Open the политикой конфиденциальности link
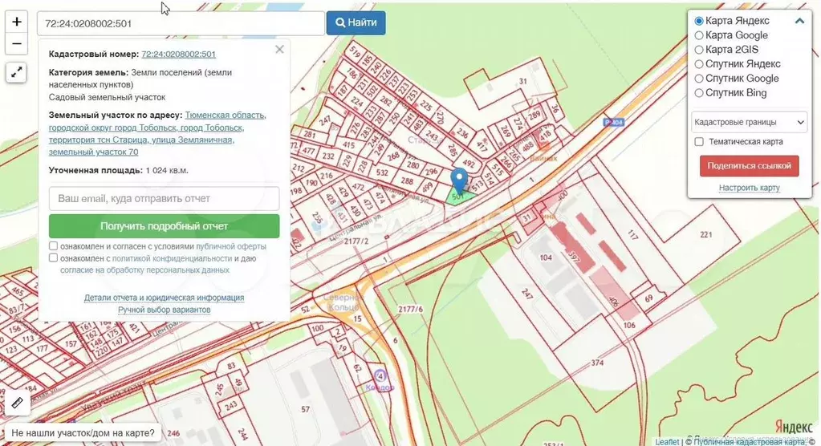Viewport: 821px width, 446px height. (173, 258)
